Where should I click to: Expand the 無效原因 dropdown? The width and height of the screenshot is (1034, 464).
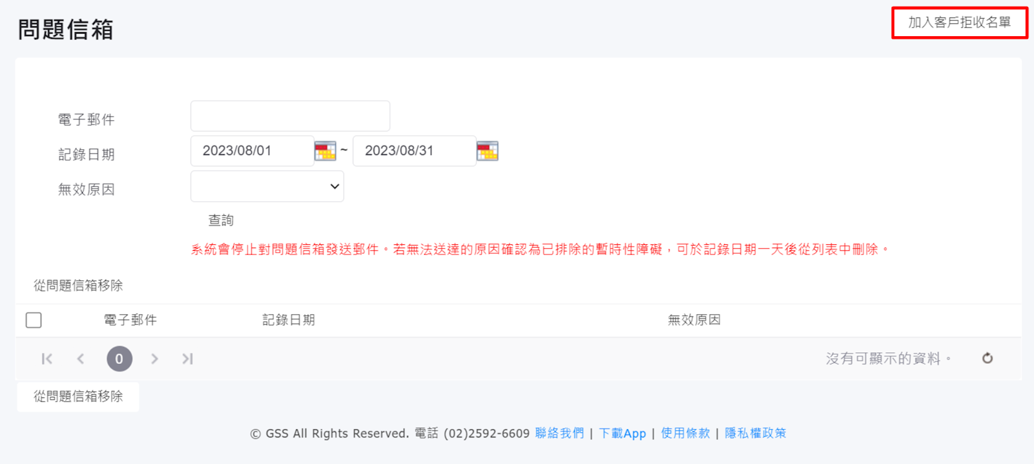coord(267,187)
